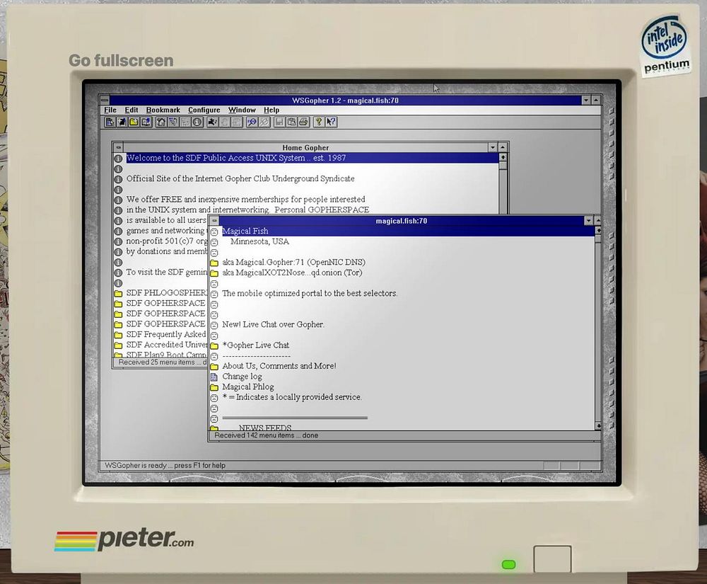The height and width of the screenshot is (584, 707).
Task: Click the Copy clipboard toolbar icon
Action: 291,122
